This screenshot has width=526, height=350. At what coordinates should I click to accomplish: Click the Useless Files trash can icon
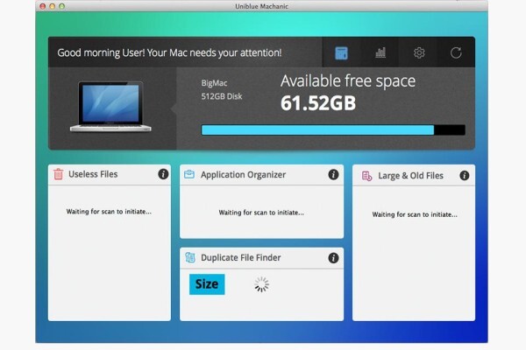click(59, 174)
